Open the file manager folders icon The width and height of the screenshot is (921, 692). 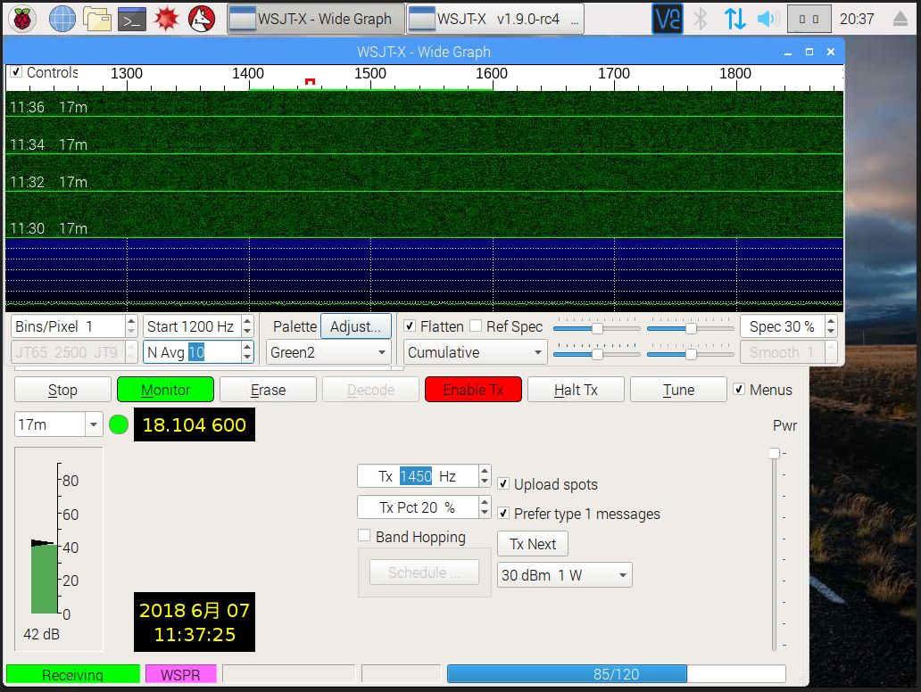pos(97,19)
